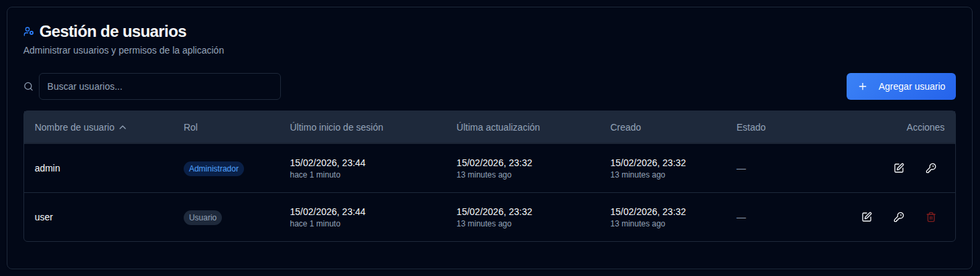980x276 pixels.
Task: Click the Administrador role badge
Action: pyautogui.click(x=214, y=169)
